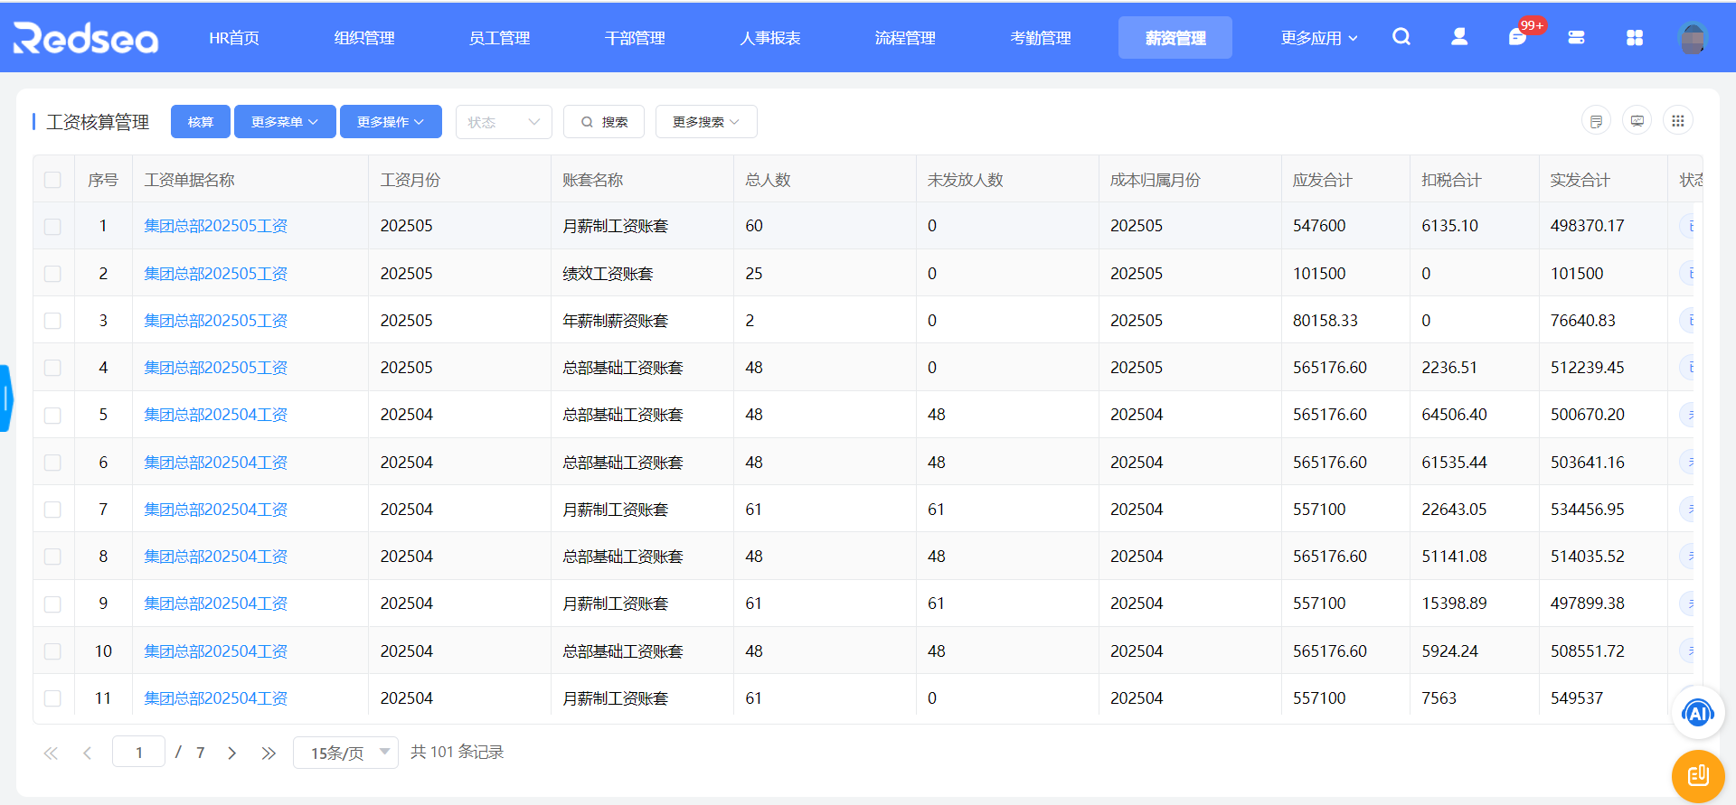1736x805 pixels.
Task: Check the row 3 checkbox
Action: pyautogui.click(x=52, y=321)
